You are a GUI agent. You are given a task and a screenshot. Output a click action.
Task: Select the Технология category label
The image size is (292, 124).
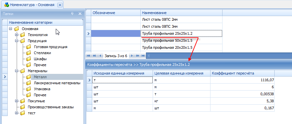click(38, 35)
